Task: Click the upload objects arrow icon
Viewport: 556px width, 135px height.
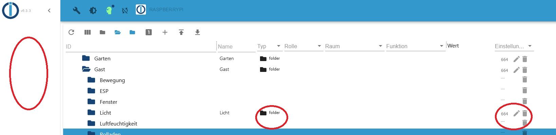Action: (x=181, y=32)
